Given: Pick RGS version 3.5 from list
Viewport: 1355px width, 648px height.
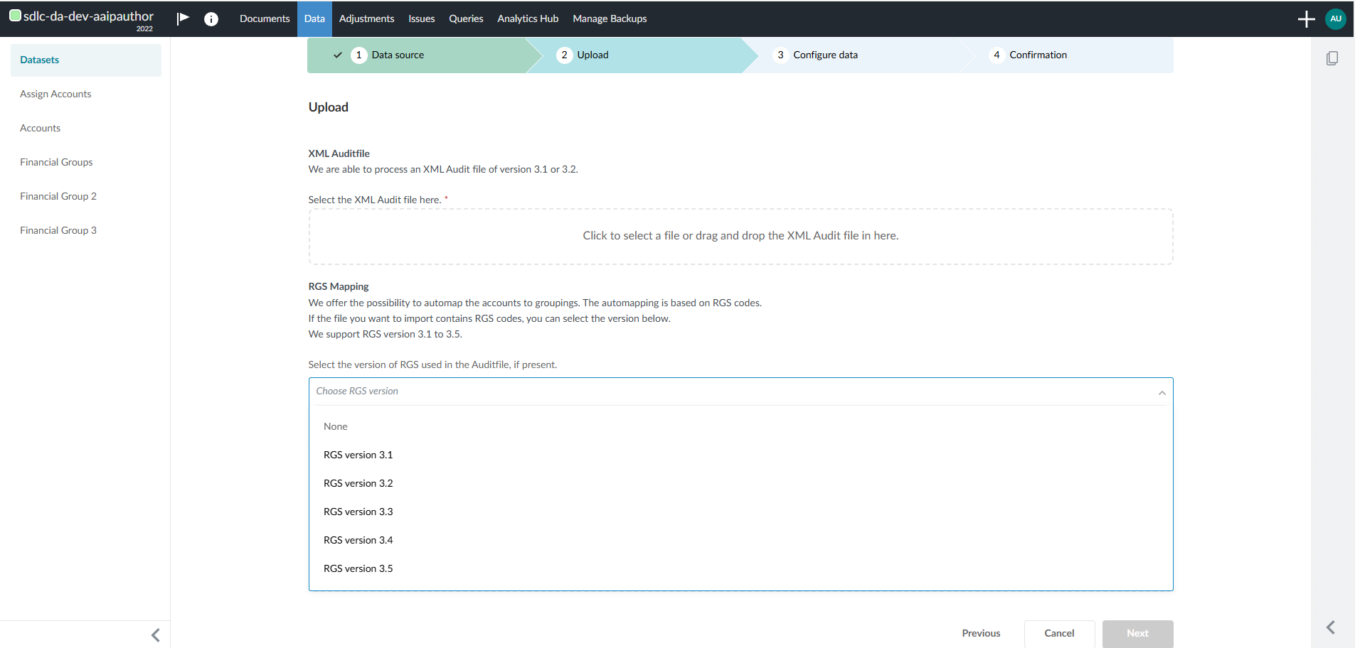Looking at the screenshot, I should [x=358, y=568].
